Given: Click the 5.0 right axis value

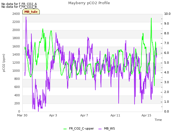Looking at the screenshot, I should (x=167, y=63).
